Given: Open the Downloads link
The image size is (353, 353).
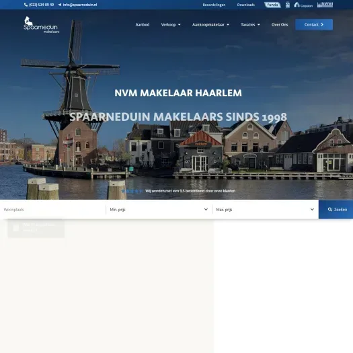Looking at the screenshot, I should coord(246,5).
